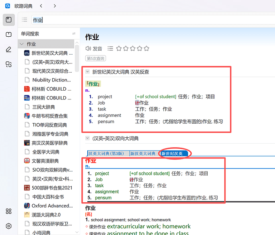The image size is (275, 235).
Task: Collapse the 新世纪英汉大词典 汉英反查 section
Action: click(87, 72)
